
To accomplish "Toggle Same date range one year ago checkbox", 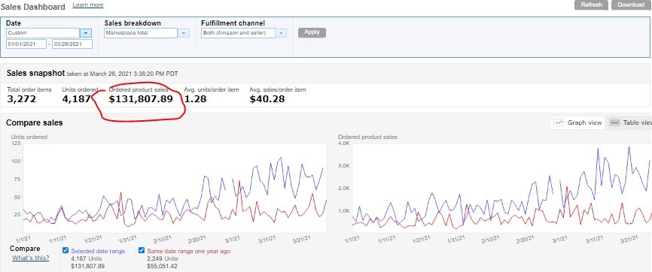I will point(142,250).
